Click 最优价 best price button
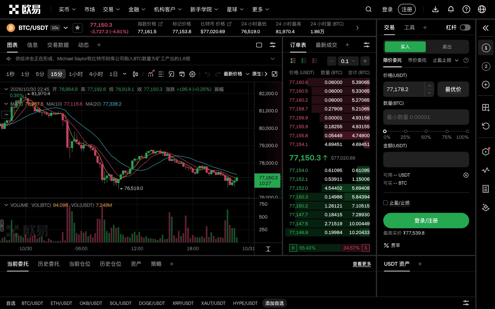 click(x=453, y=89)
